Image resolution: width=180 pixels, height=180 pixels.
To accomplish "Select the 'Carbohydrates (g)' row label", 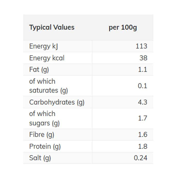I will [x=57, y=102].
